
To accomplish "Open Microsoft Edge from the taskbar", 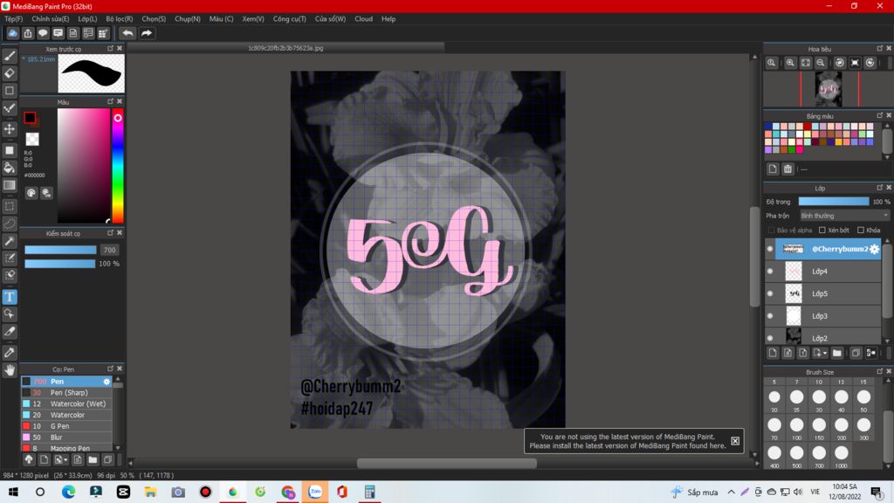I will pos(68,492).
